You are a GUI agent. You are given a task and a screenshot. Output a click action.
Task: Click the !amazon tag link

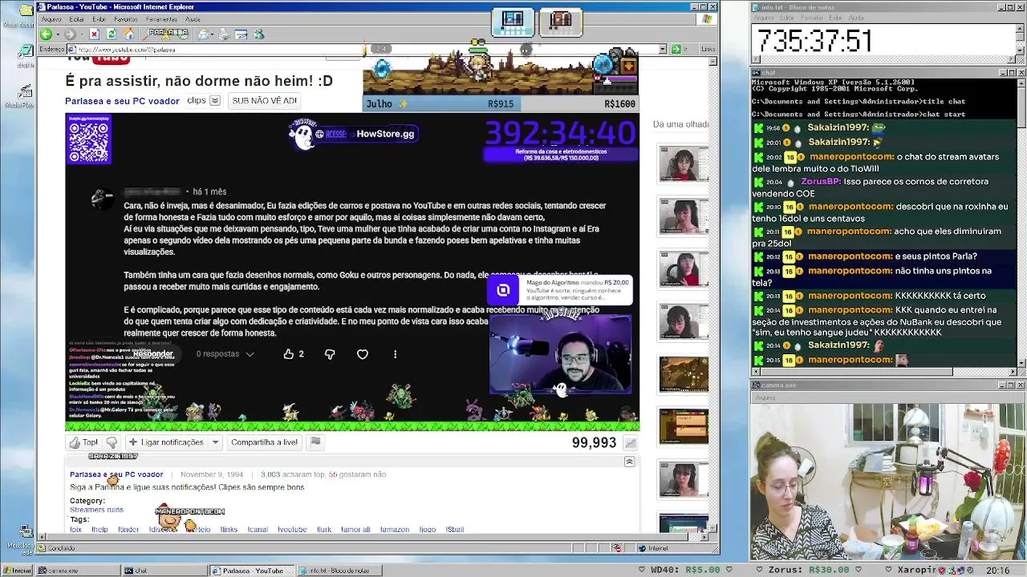[x=395, y=530]
